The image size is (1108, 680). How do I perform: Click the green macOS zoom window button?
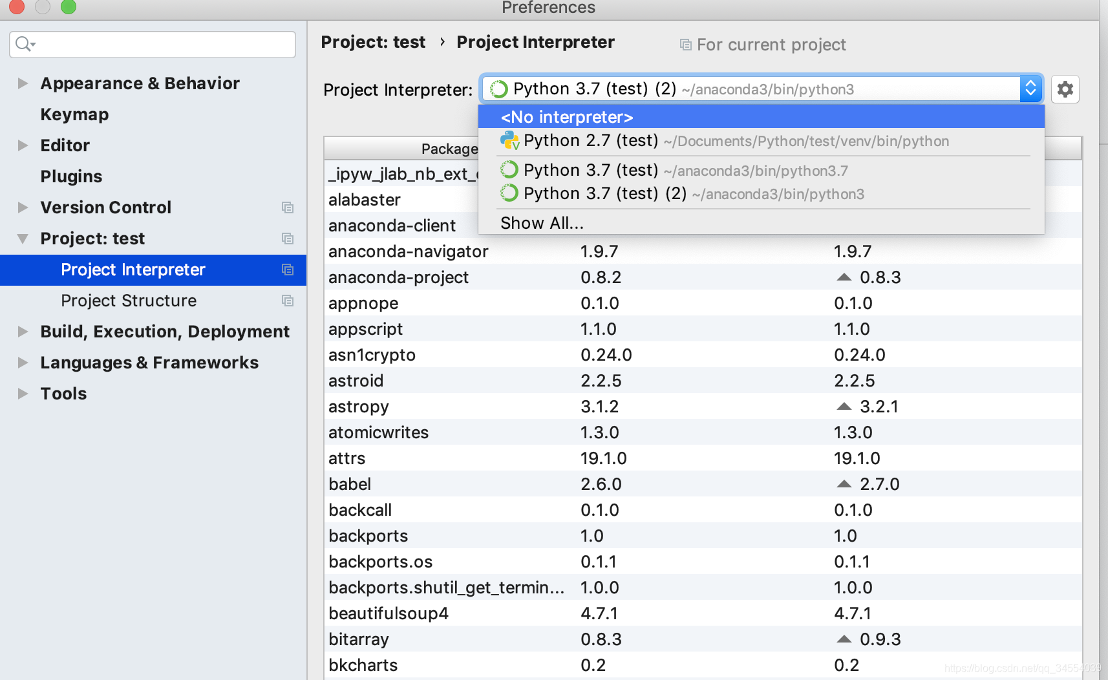pyautogui.click(x=69, y=6)
